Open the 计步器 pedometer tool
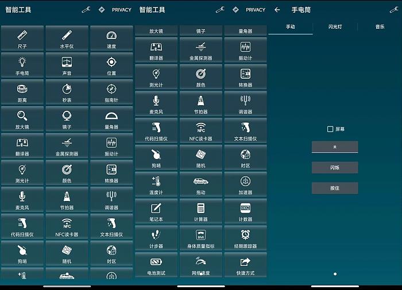Screen dimensions: 402x290 pos(156,238)
